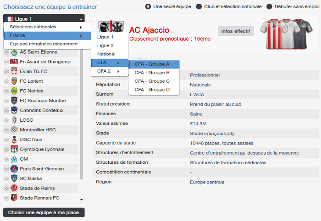Click 'Choisir une équipe à ma place'
The width and height of the screenshot is (321, 221).
(44, 213)
